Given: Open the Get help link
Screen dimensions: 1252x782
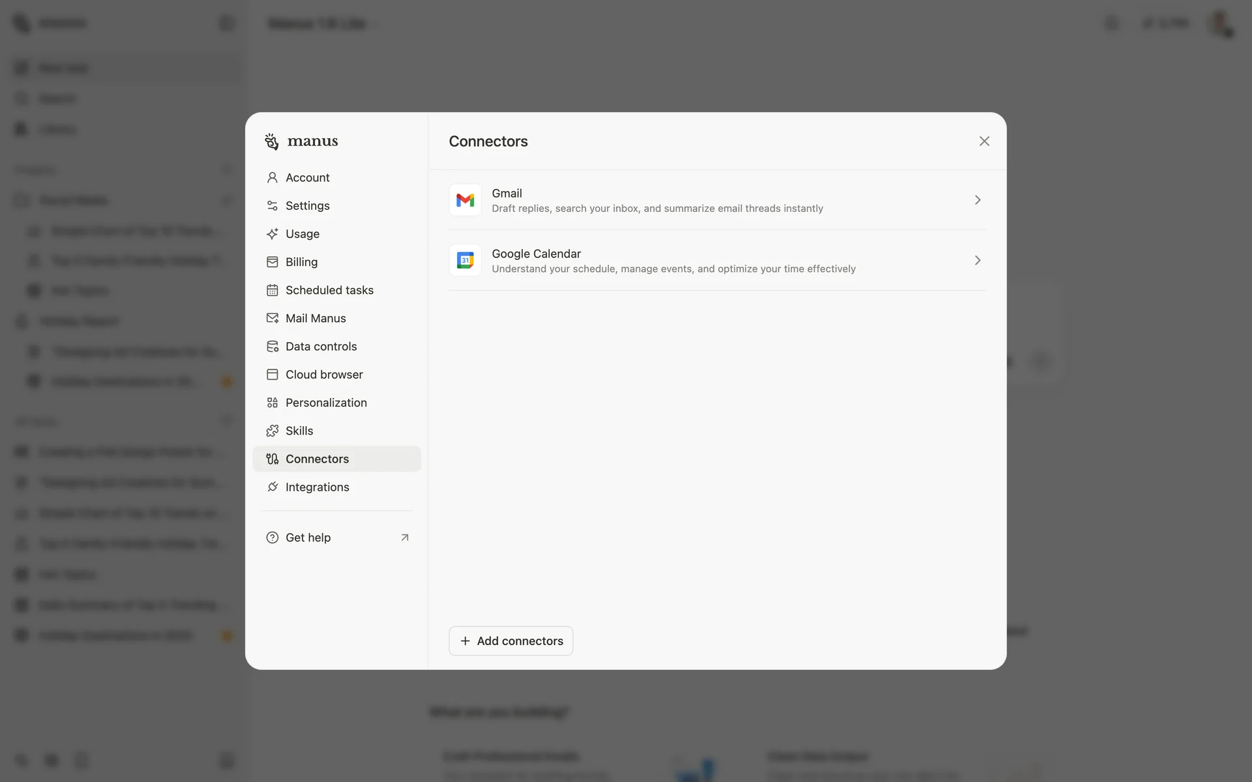Looking at the screenshot, I should (x=308, y=538).
